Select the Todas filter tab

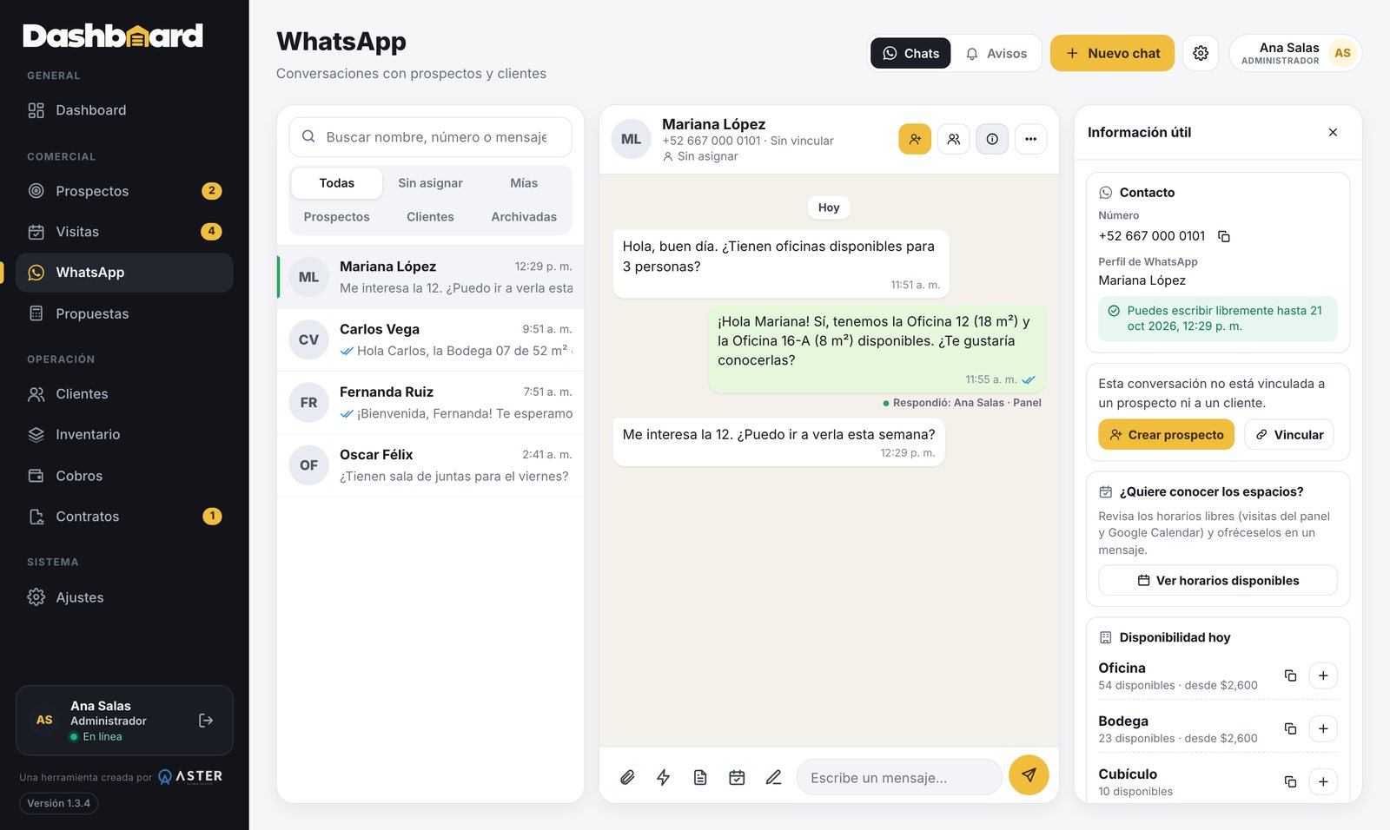pyautogui.click(x=337, y=183)
